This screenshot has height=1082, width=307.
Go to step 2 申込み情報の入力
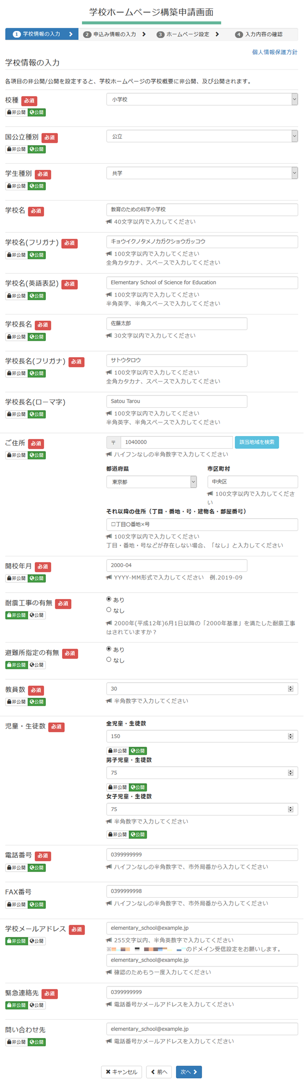tap(114, 34)
